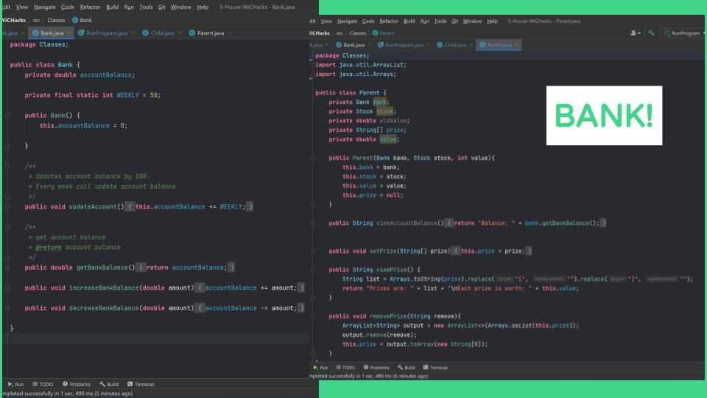The image size is (707, 398).
Task: Open Window menu in right Parent.java window
Action: coord(472,21)
